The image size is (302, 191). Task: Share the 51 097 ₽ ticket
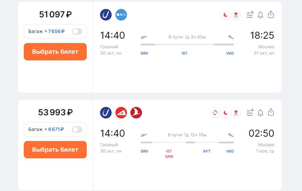click(271, 15)
